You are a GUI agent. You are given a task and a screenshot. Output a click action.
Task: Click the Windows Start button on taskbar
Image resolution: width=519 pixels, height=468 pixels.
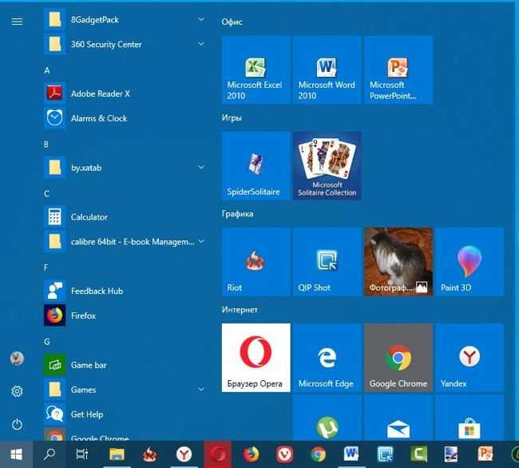tap(16, 454)
